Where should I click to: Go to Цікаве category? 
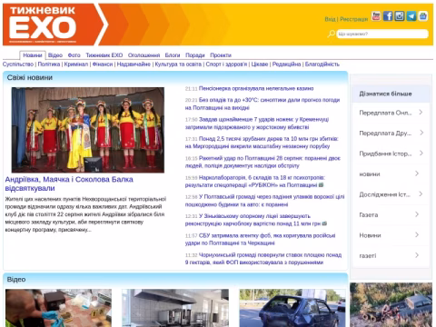coord(260,64)
